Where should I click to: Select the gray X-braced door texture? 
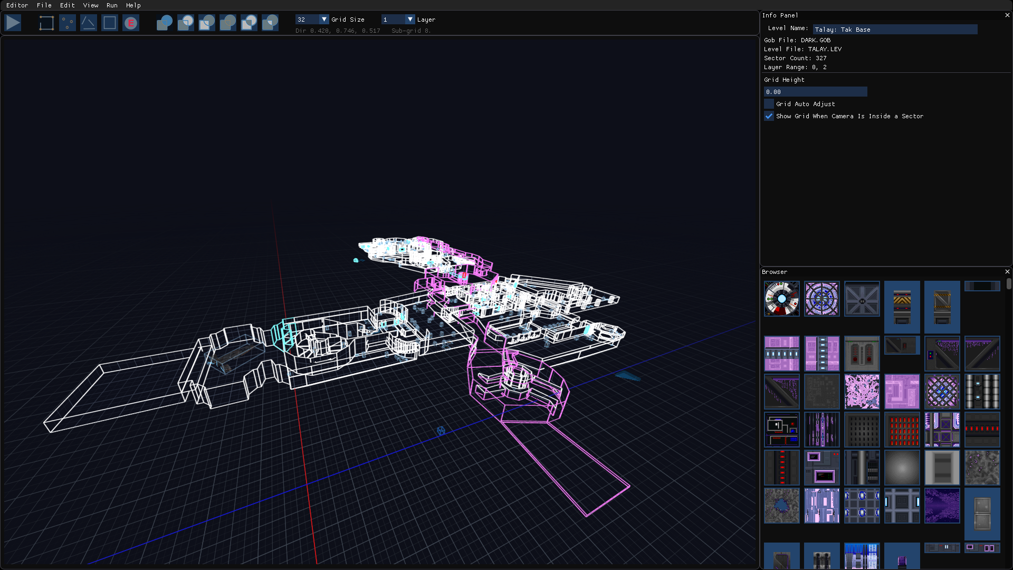click(862, 299)
